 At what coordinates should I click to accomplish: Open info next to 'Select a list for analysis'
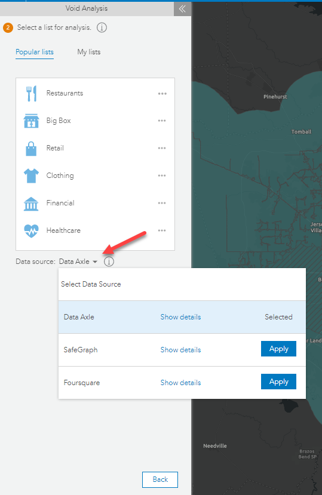pos(102,28)
